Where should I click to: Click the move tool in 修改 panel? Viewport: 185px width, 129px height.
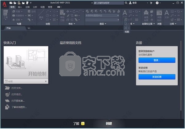coord(68,11)
